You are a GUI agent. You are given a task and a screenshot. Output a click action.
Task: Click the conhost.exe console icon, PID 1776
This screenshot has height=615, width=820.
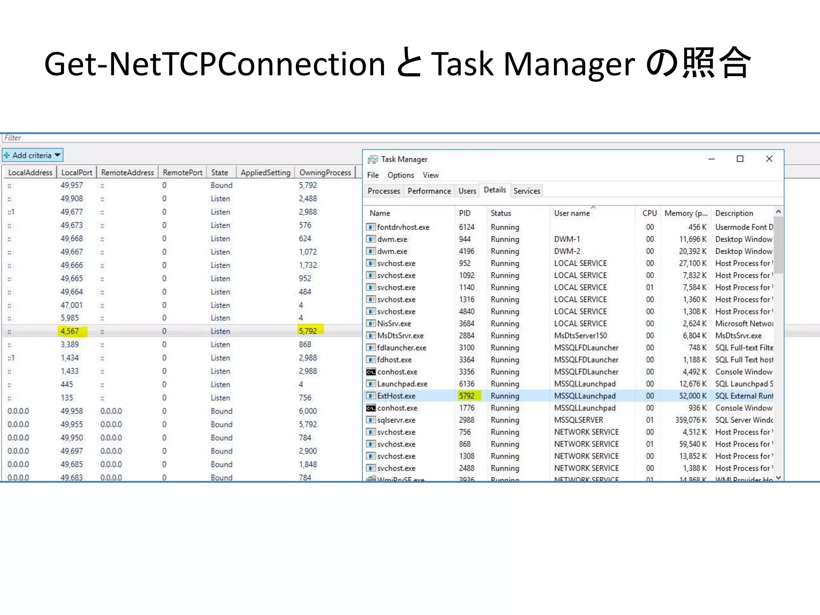pyautogui.click(x=371, y=408)
